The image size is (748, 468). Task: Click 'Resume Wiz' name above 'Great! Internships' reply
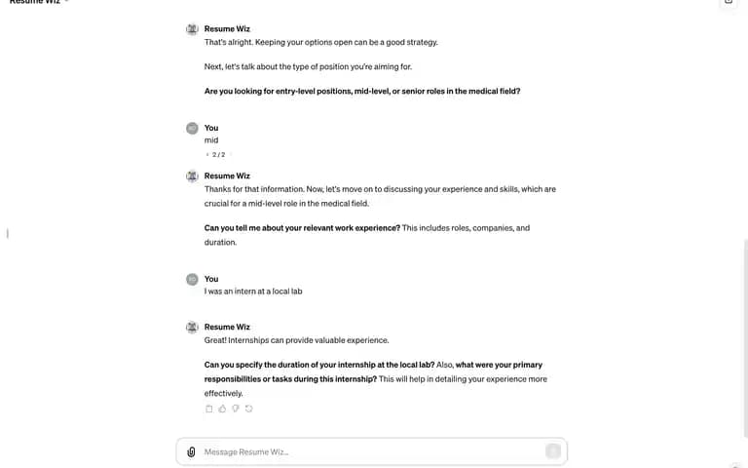[x=227, y=328]
